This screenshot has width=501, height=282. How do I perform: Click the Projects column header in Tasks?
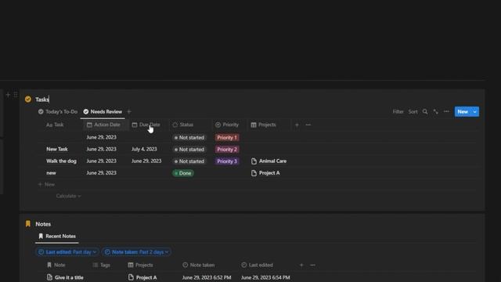[263, 125]
